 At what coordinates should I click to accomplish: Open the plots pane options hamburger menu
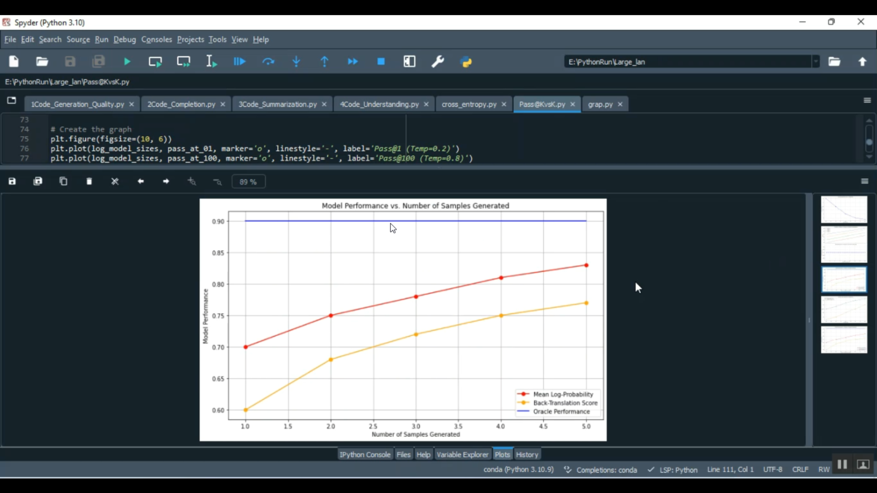coord(865,182)
